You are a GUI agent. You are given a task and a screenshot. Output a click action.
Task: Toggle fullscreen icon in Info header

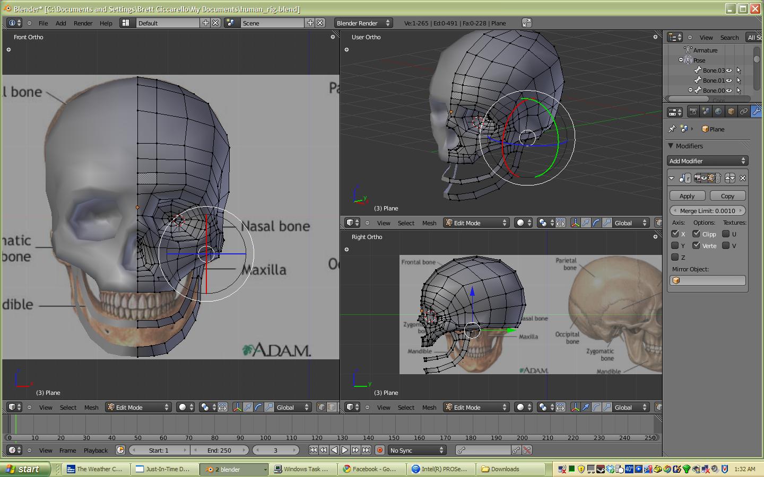[x=526, y=23]
